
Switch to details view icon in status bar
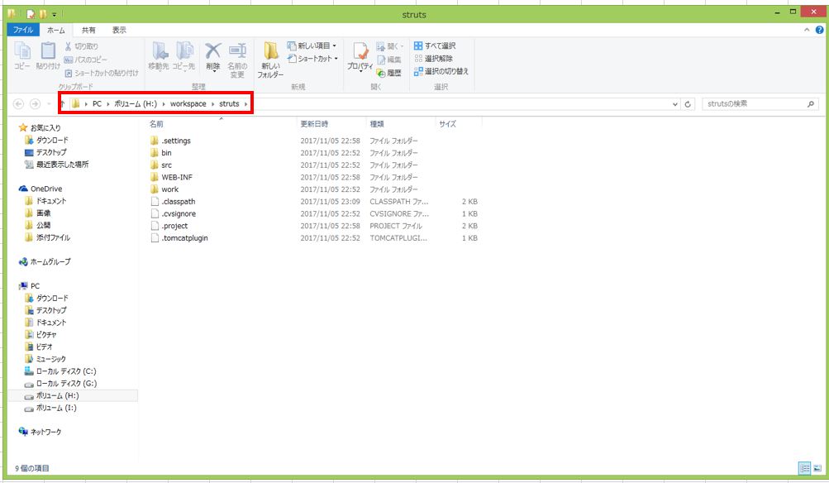point(805,468)
